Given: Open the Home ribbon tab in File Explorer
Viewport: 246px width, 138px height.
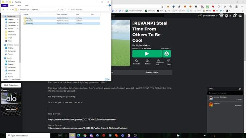Looking at the screenshot, I should pyautogui.click(x=12, y=5).
